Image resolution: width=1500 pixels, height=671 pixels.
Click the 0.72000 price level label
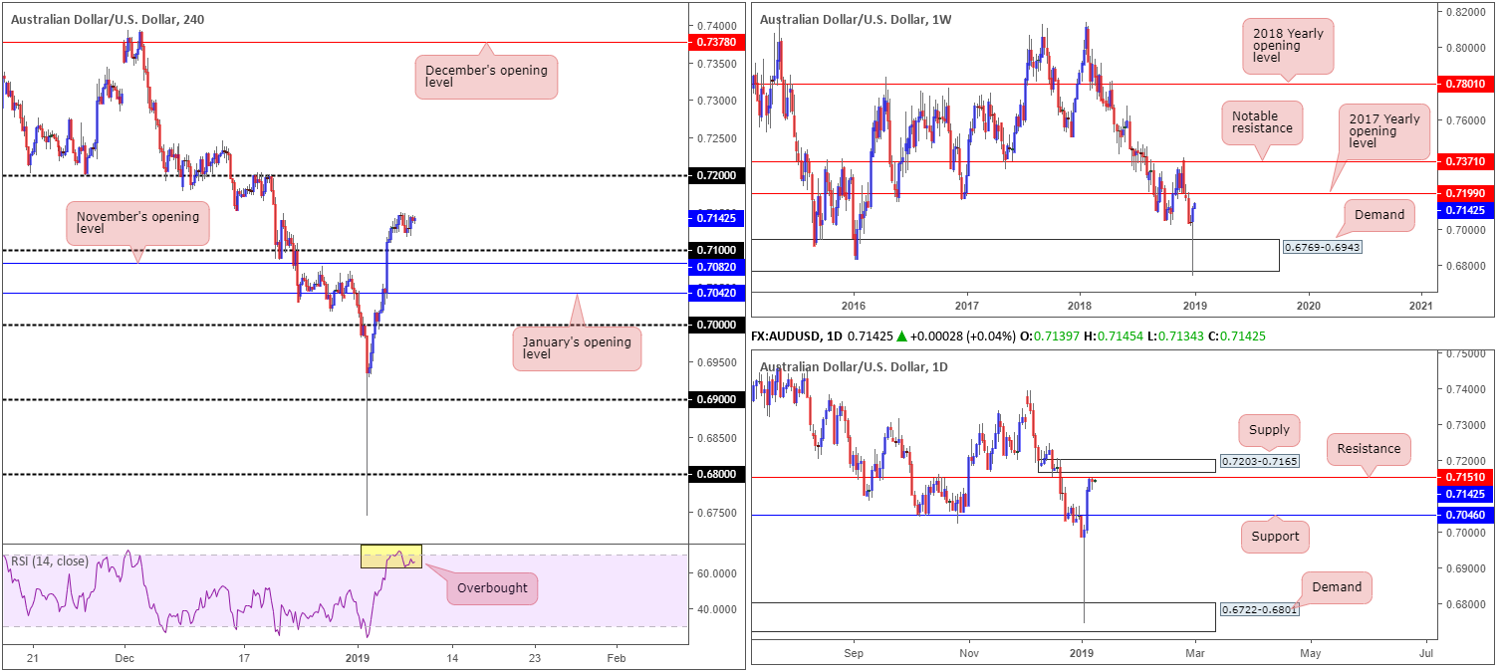(717, 175)
